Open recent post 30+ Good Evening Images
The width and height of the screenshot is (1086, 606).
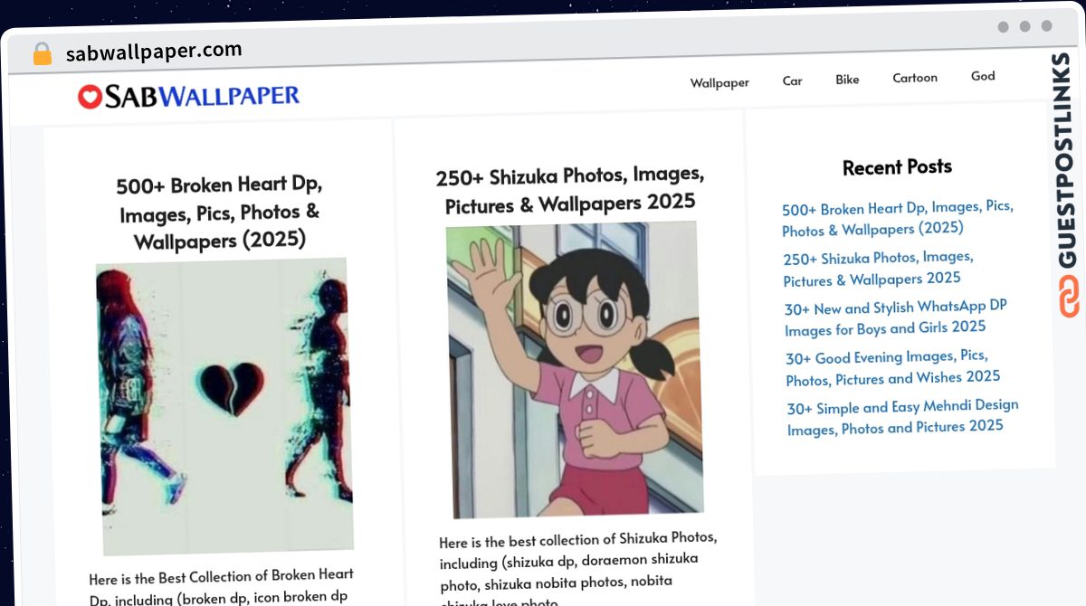(893, 367)
